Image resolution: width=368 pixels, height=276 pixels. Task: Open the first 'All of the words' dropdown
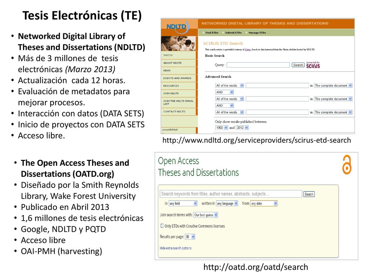[x=230, y=86]
